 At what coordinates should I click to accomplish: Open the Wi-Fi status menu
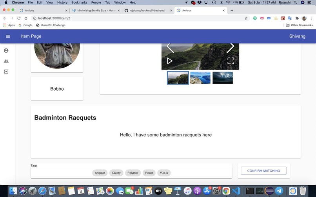click(228, 2)
